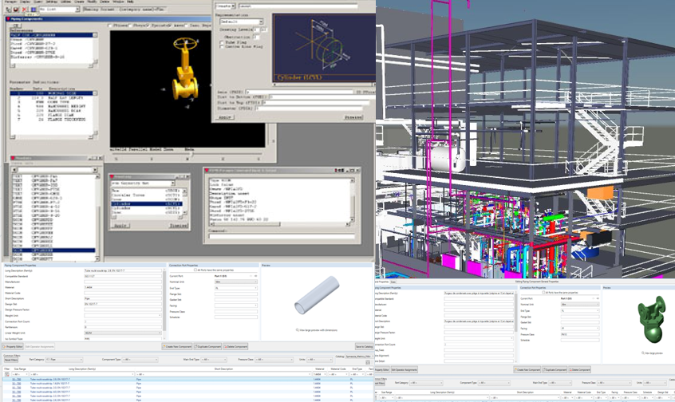Reset Filters in the Common Filters bar
Image resolution: width=675 pixels, height=402 pixels.
pyautogui.click(x=10, y=360)
